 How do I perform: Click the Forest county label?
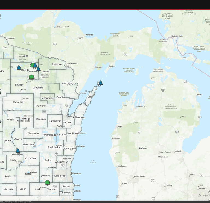pos(46,72)
